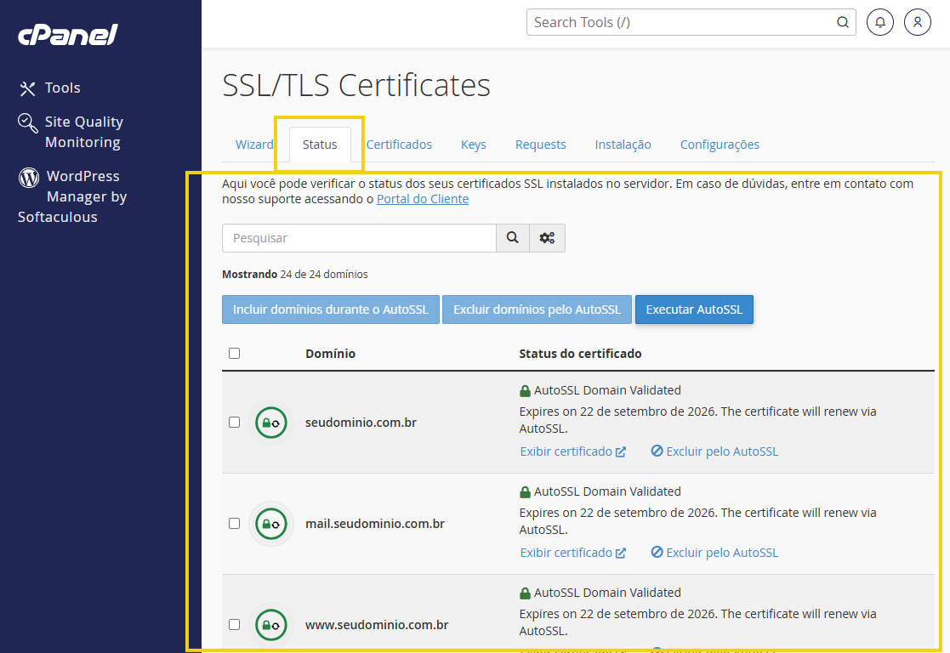This screenshot has height=653, width=950.
Task: Click the lock status icon for mail.seudominio.com.br
Action: 270,524
